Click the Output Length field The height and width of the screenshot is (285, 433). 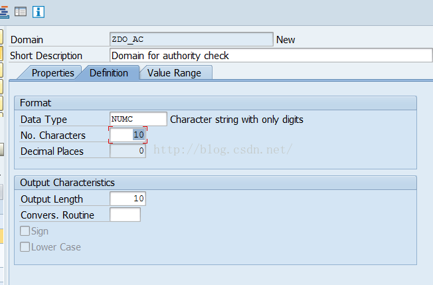[x=128, y=199]
